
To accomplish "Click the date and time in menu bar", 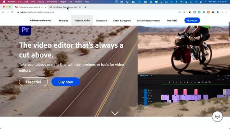I will click(x=218, y=2).
